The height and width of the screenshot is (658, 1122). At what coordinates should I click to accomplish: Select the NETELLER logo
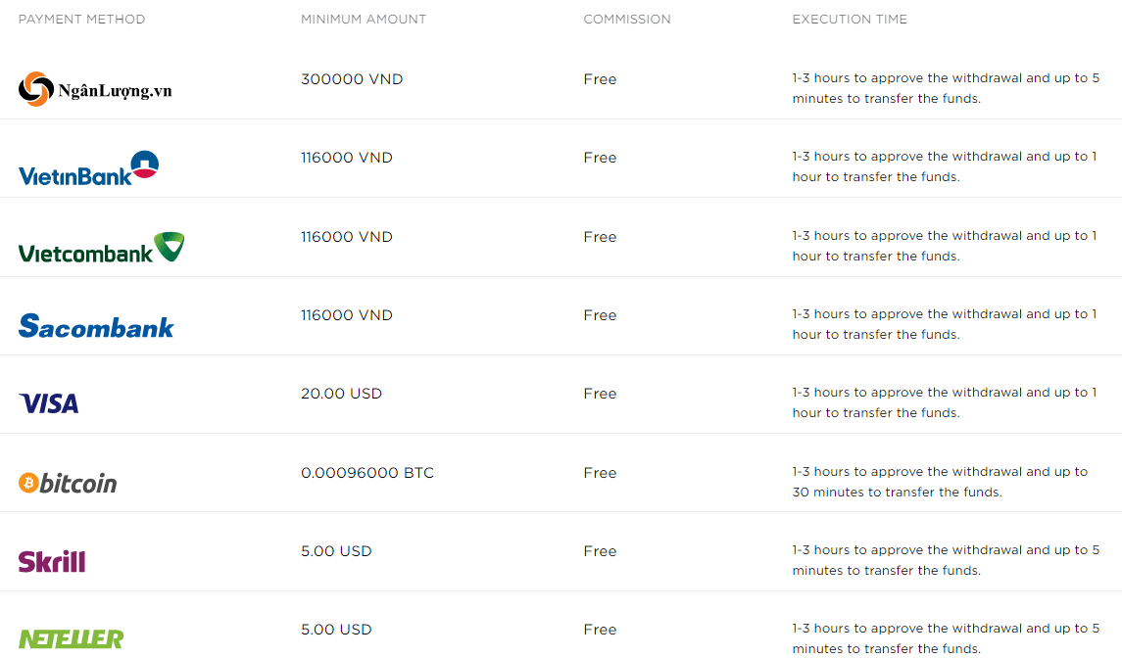pos(71,639)
